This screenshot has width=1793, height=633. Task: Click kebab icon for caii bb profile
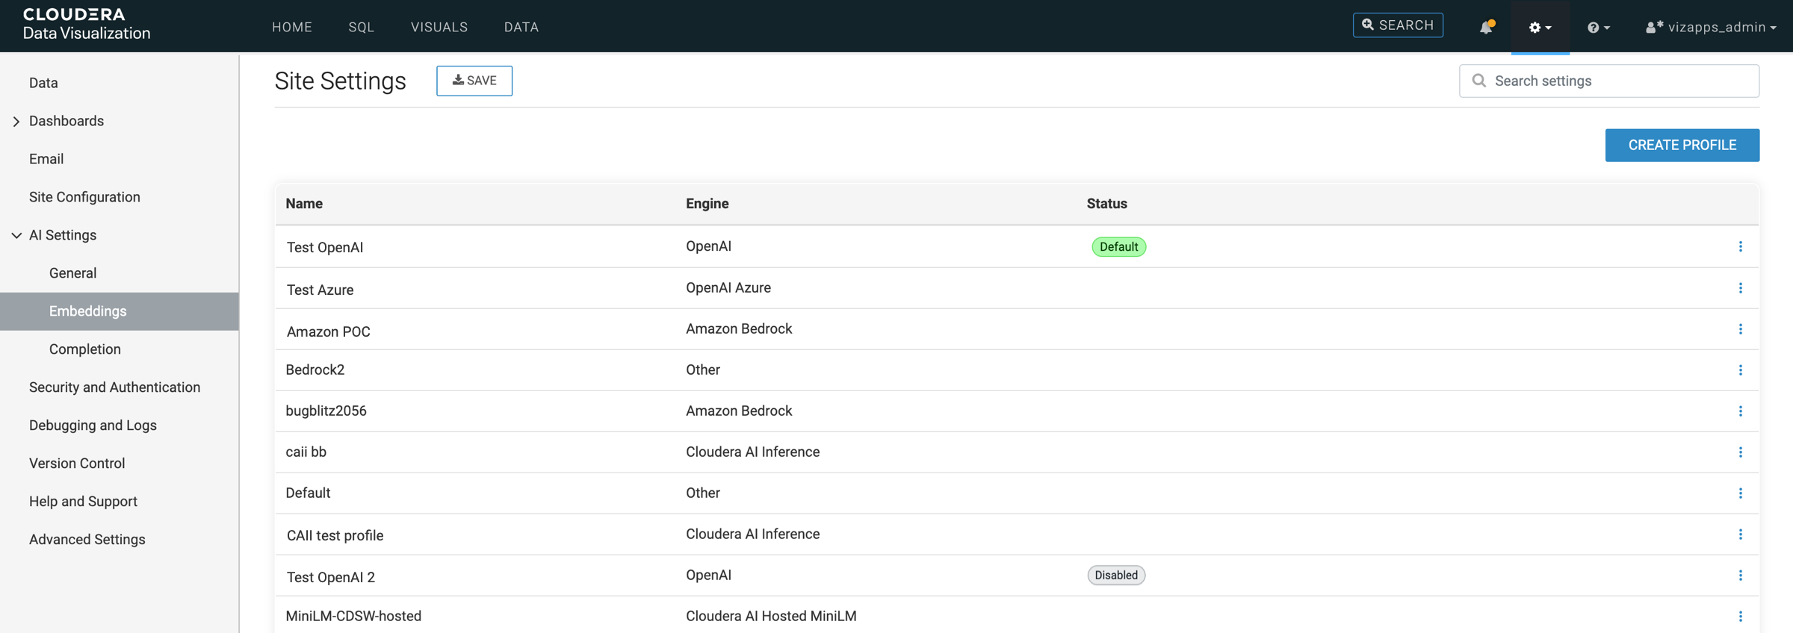tap(1740, 452)
